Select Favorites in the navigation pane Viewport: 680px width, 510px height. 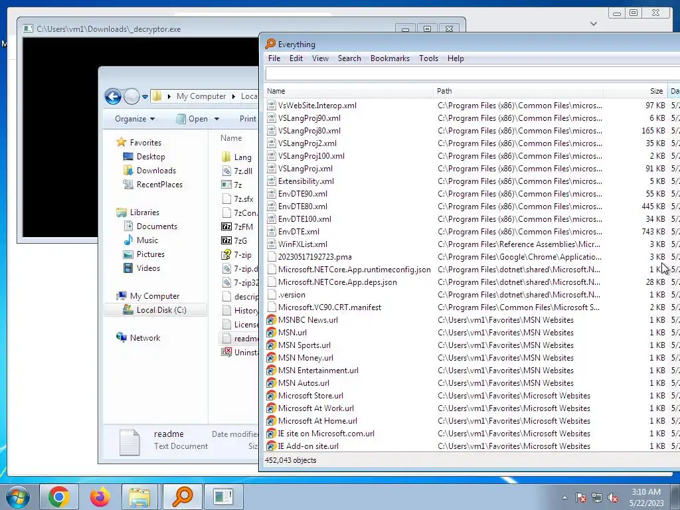[145, 143]
